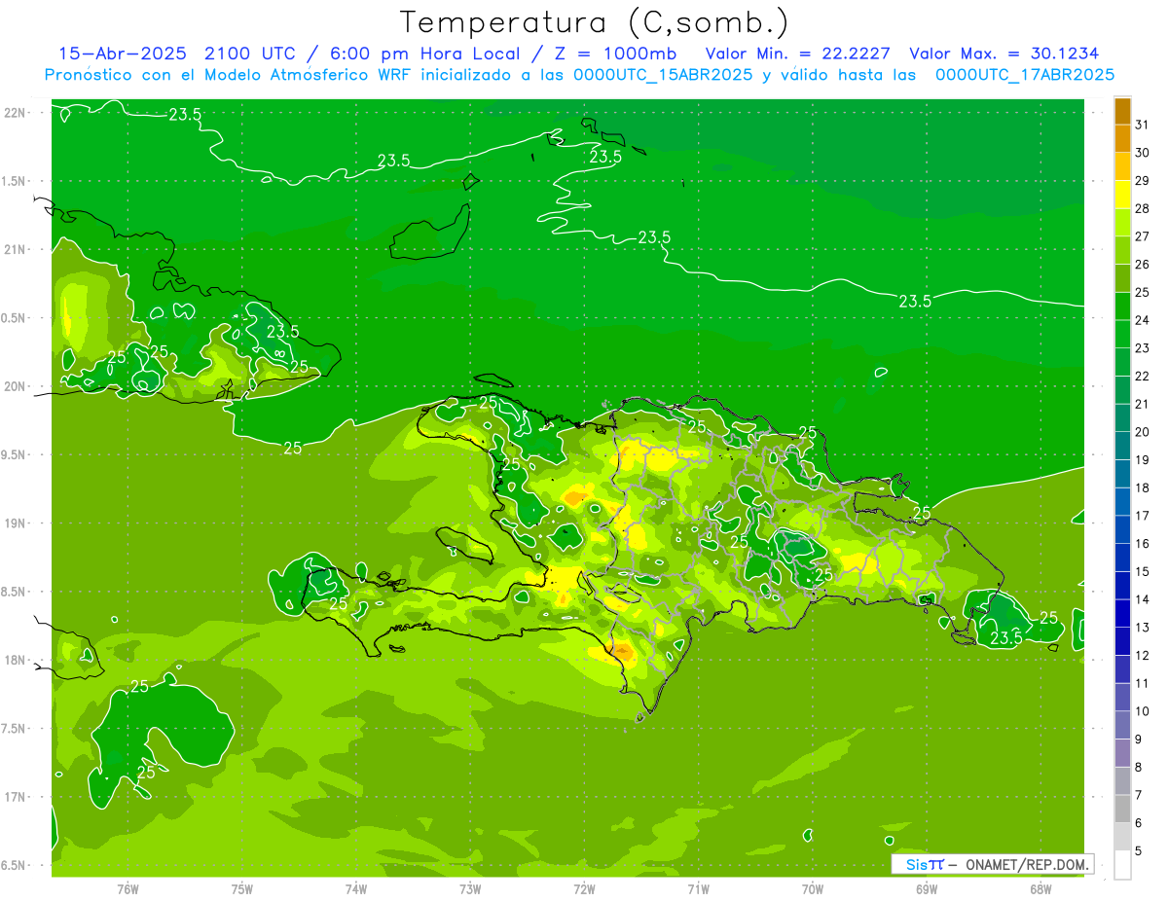Click the "0000UTC_17ABR2025" valid-until time
Screen dimensions: 1168x902
coord(1025,75)
